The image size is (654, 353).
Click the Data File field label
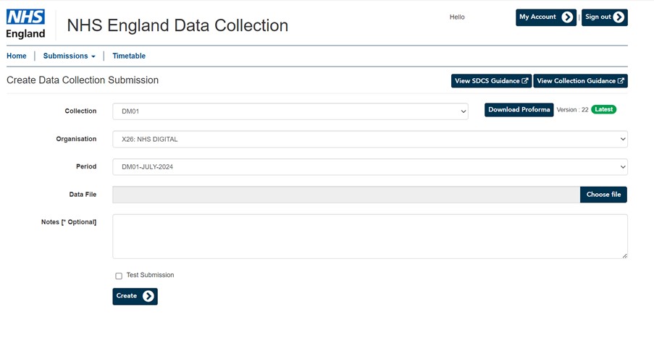pyautogui.click(x=83, y=194)
